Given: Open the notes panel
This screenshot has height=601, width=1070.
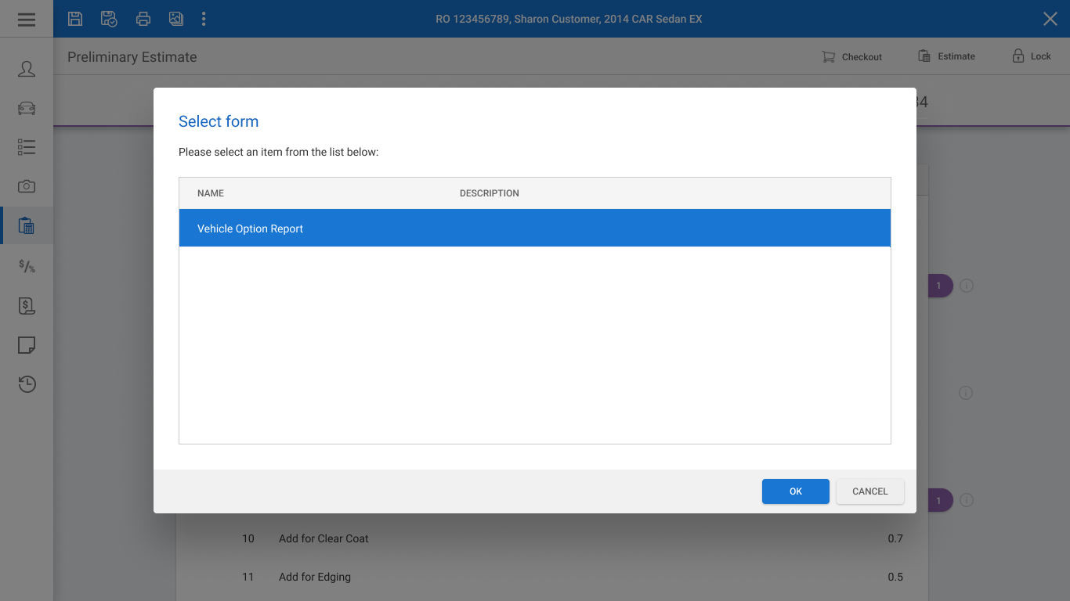Looking at the screenshot, I should 27,344.
